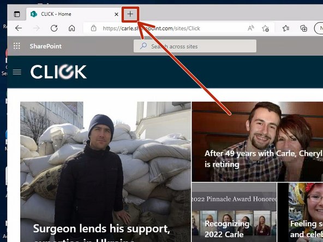323x242 pixels.
Task: Click the address bar URL
Action: (152, 28)
